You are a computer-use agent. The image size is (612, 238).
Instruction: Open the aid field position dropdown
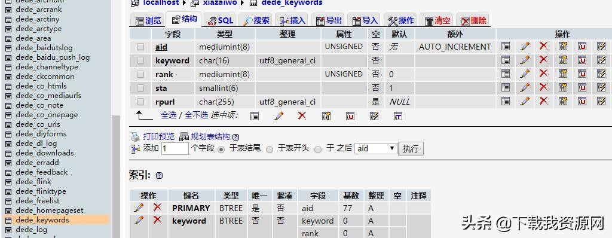point(376,148)
